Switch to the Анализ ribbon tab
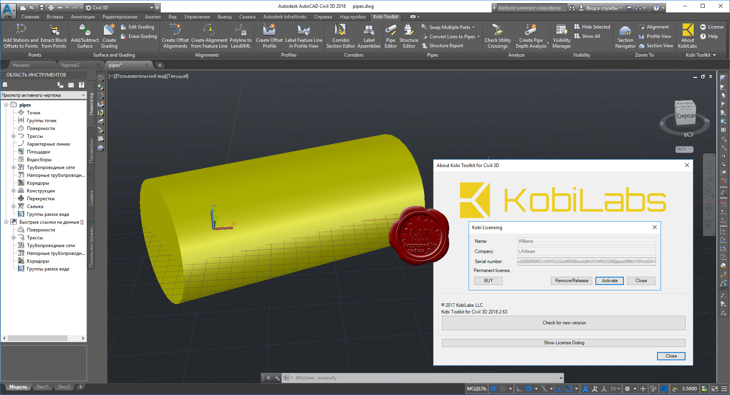This screenshot has width=730, height=395. pyautogui.click(x=153, y=17)
